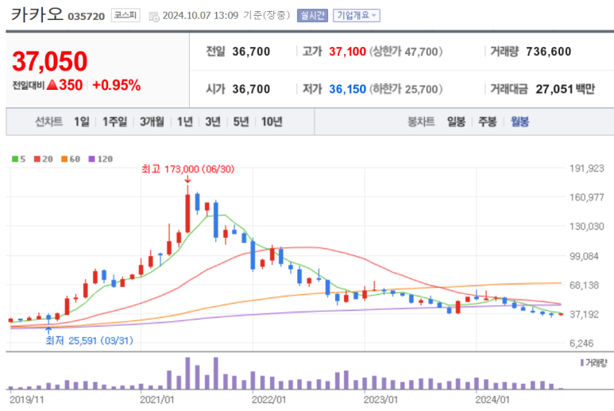Click the 봉차트 label

click(x=421, y=122)
